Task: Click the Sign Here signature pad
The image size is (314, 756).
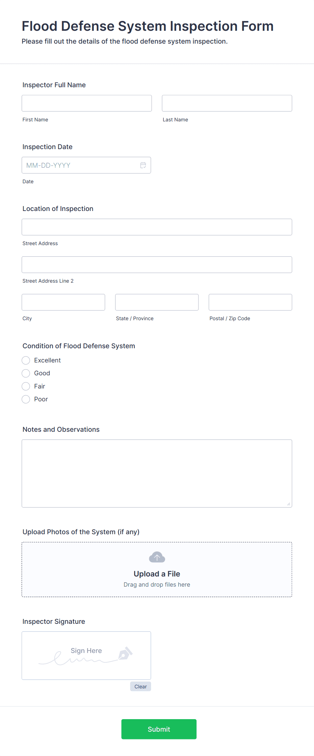Action: point(86,656)
